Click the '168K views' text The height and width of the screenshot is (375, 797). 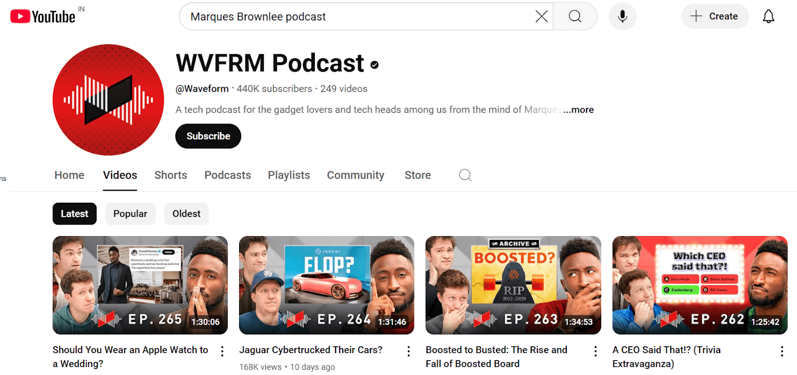[x=261, y=367]
